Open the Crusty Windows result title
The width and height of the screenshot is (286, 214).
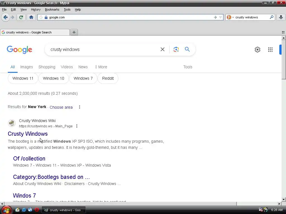[x=28, y=134]
